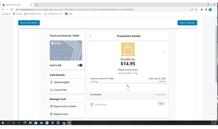Screen dimensions: 218x129
Task: Click the browser back arrow
Action: [x=3, y=10]
